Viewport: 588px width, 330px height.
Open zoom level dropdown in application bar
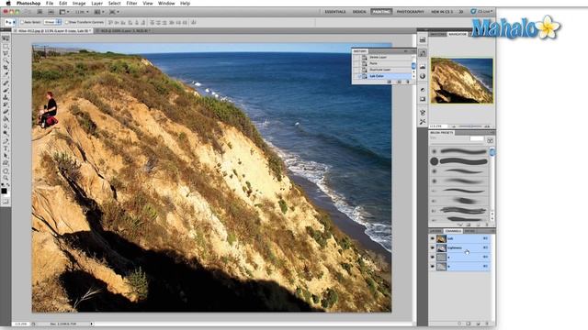pos(82,12)
